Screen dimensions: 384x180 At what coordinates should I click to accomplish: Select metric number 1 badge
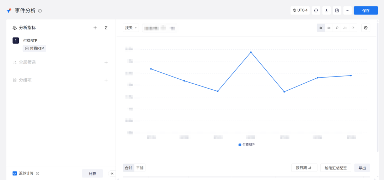click(x=16, y=40)
